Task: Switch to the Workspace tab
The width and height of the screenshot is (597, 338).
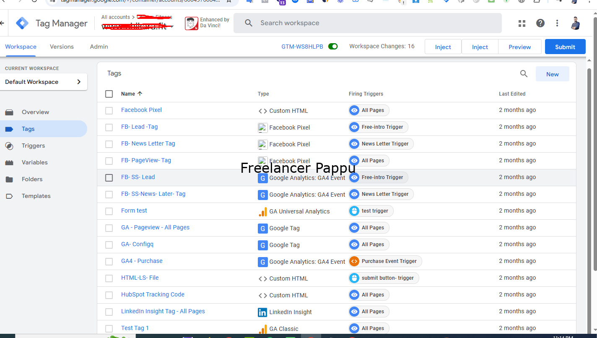Action: click(x=21, y=47)
